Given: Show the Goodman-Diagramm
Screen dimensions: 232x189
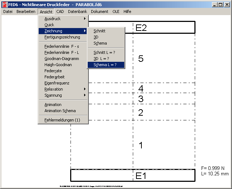Looking at the screenshot, I should pyautogui.click(x=62, y=59).
